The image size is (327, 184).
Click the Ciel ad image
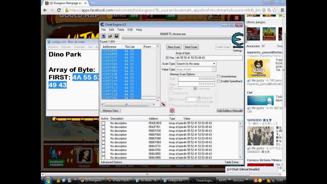pos(260,100)
